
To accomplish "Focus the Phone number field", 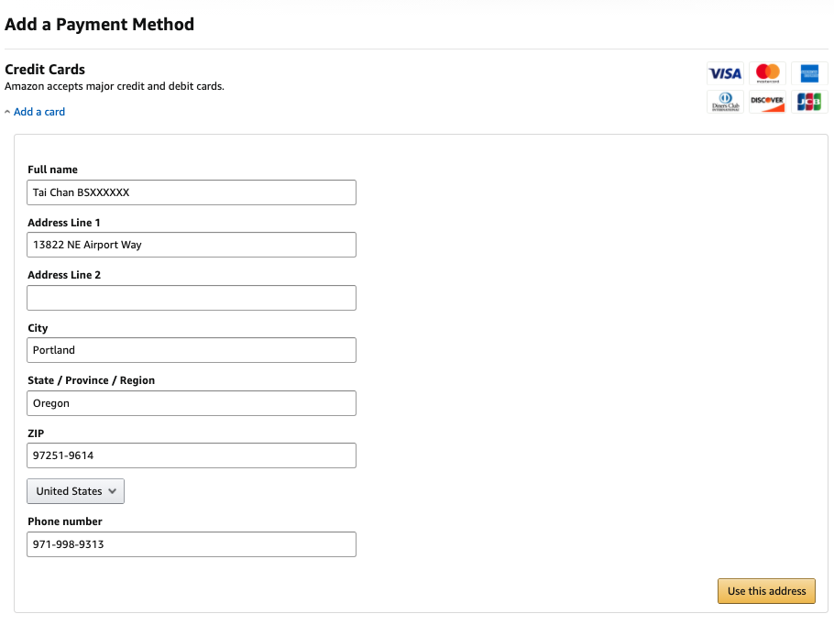I will 192,544.
